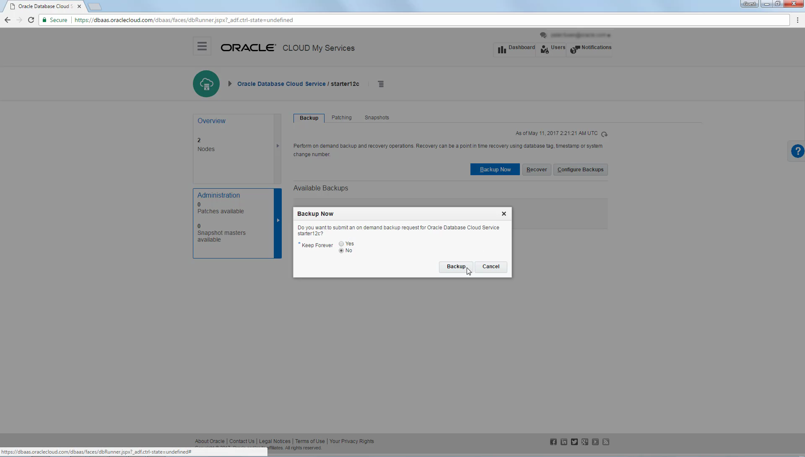Cancel the Backup Now dialog
This screenshot has height=457, width=805.
[491, 267]
